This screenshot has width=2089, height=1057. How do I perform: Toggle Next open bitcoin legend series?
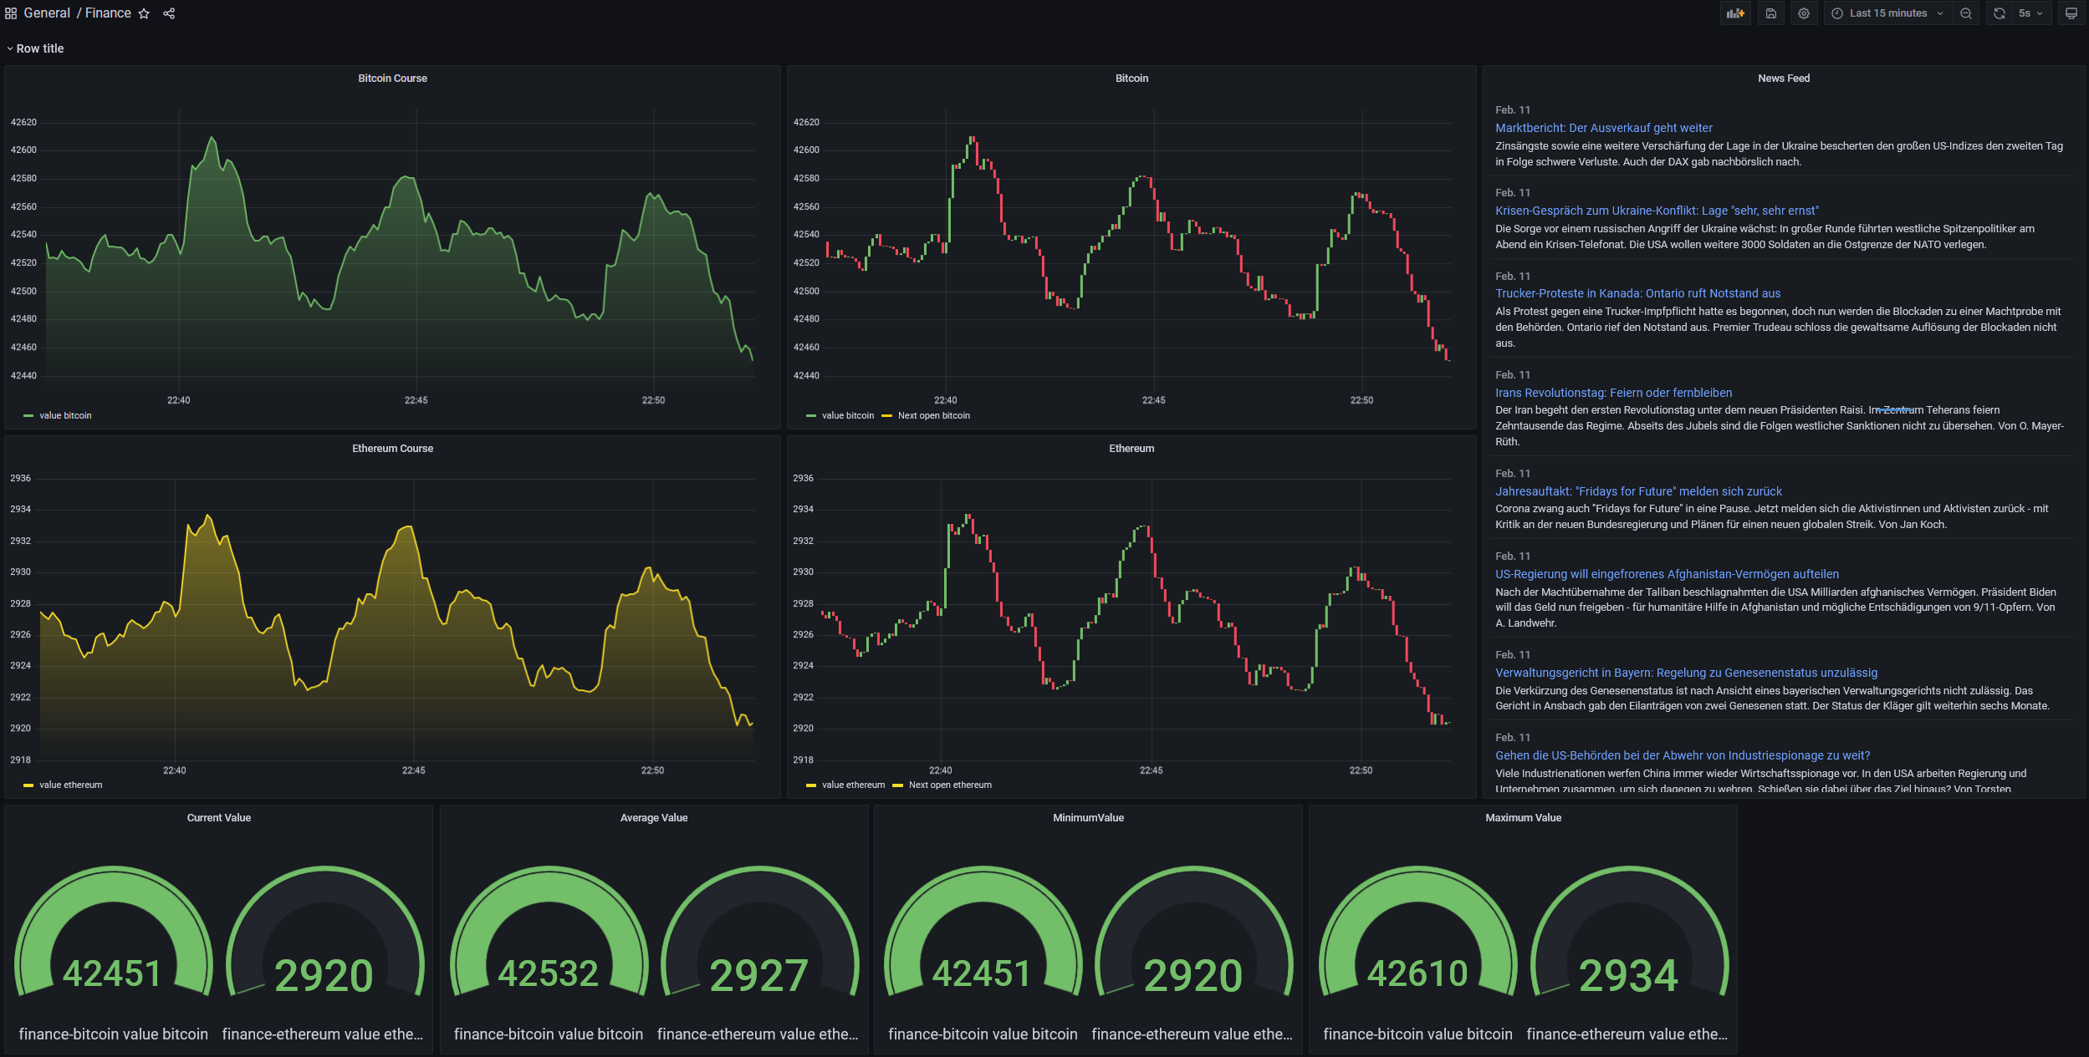(x=933, y=415)
